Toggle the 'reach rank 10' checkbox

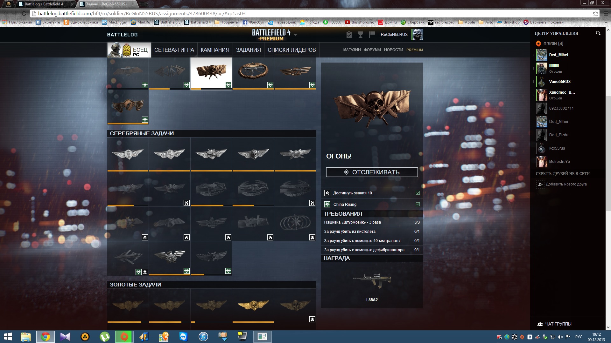pyautogui.click(x=418, y=193)
